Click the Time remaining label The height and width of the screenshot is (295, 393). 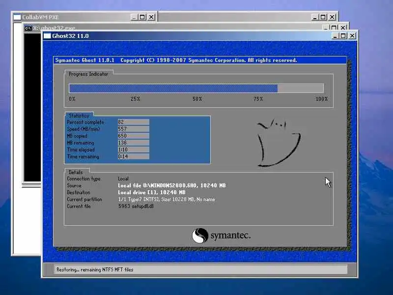tap(83, 156)
